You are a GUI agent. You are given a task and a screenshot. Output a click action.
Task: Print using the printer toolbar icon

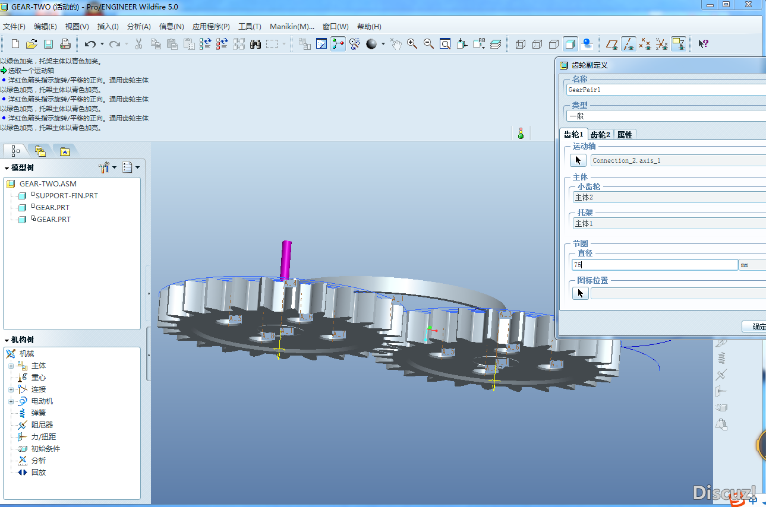65,44
